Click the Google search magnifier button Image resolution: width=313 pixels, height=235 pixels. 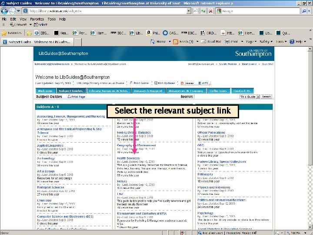click(x=304, y=11)
